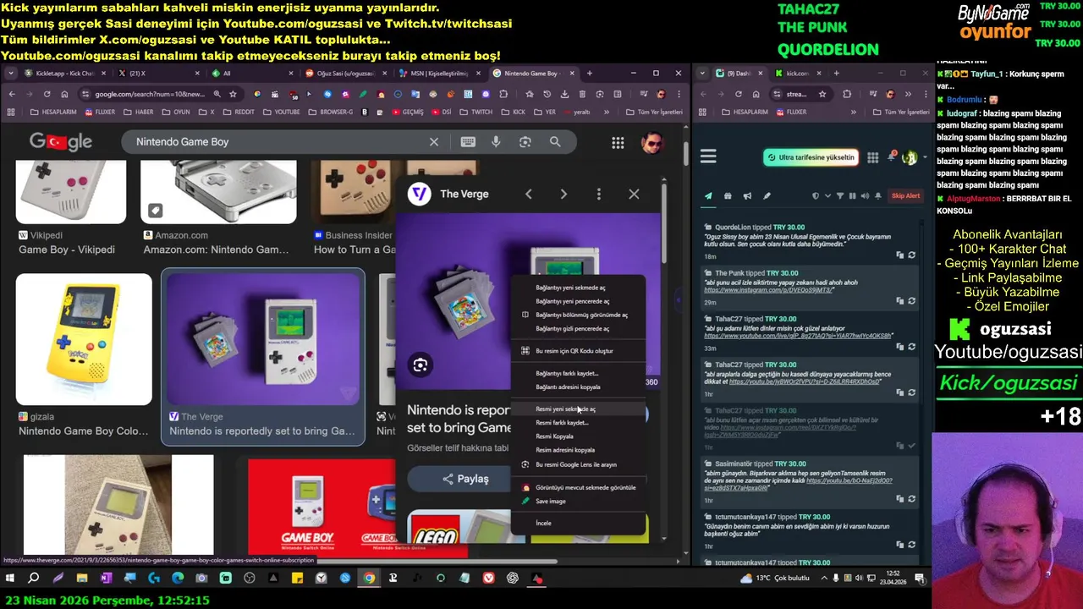Select the pen tab icon in dashboard
This screenshot has width=1083, height=609.
[x=767, y=196]
